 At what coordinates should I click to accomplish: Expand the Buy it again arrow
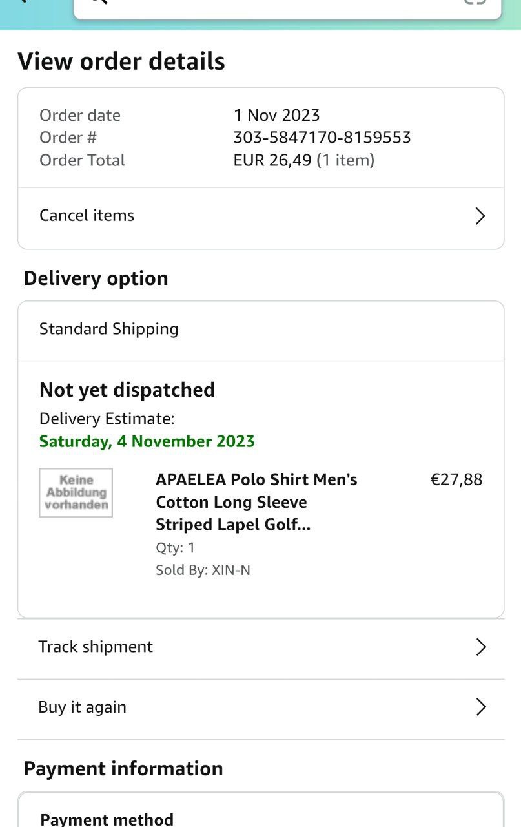point(480,707)
